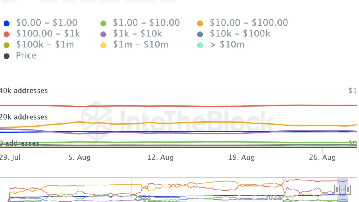
Task: Toggle the > $10m legend series
Action: [x=221, y=45]
